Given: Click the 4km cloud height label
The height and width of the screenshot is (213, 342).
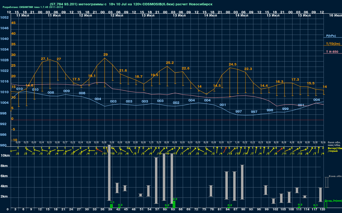Looking at the screenshot, I should click(x=3, y=187).
